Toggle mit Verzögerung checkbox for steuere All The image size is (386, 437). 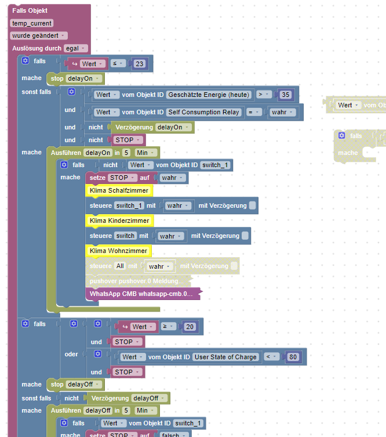234,266
